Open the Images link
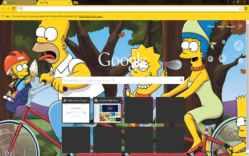The width and height of the screenshot is (249, 156). (x=231, y=27)
